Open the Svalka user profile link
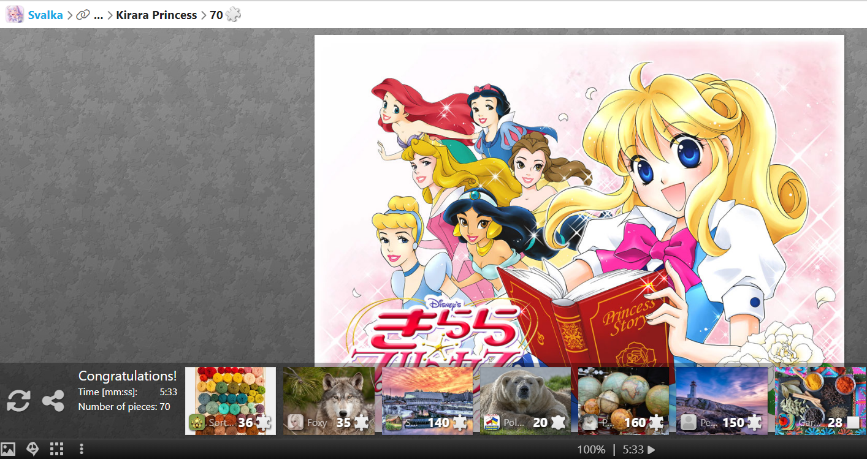Viewport: 867px width, 462px height. (x=45, y=15)
